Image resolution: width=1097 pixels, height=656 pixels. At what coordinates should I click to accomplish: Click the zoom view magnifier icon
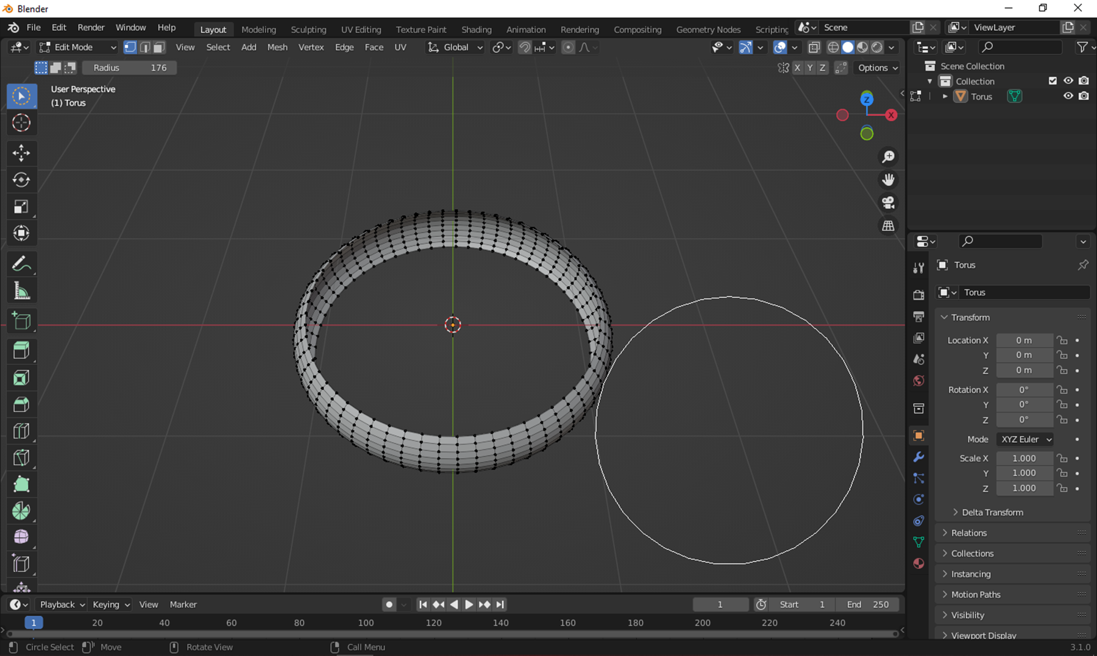[x=889, y=157]
